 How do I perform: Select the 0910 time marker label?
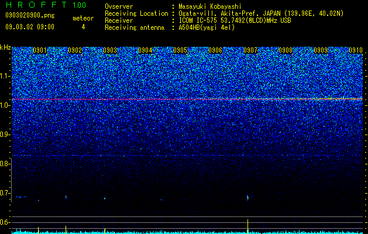pyautogui.click(x=356, y=50)
